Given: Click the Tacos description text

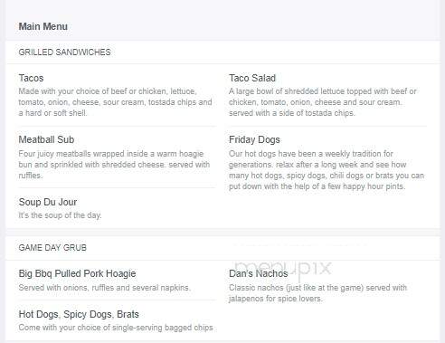Looking at the screenshot, I should tap(115, 102).
